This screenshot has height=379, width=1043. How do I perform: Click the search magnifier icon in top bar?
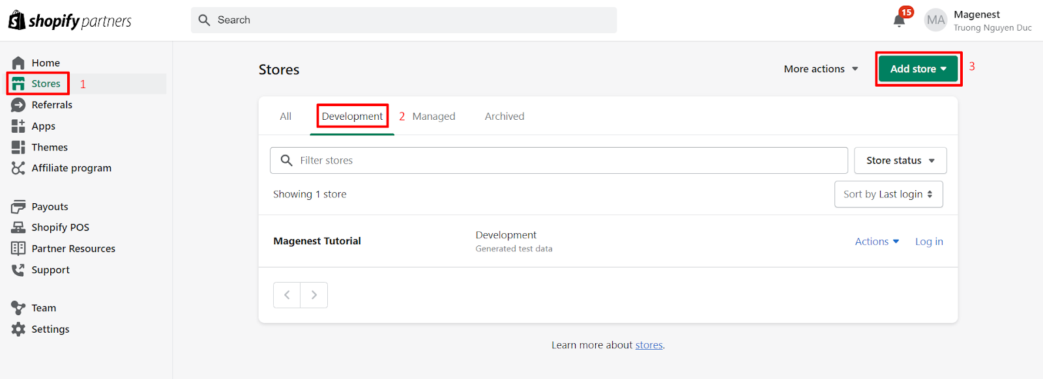(204, 20)
